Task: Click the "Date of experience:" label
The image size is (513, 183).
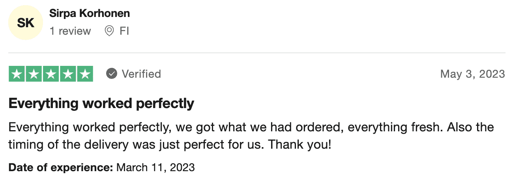Action: 61,167
